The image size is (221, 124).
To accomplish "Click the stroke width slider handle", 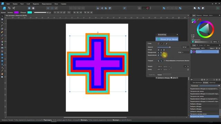I will click(x=170, y=47).
